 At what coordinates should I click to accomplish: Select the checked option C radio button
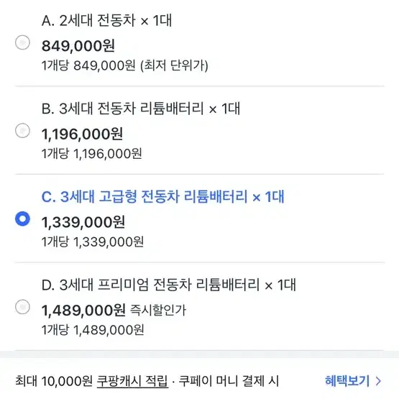point(22,219)
